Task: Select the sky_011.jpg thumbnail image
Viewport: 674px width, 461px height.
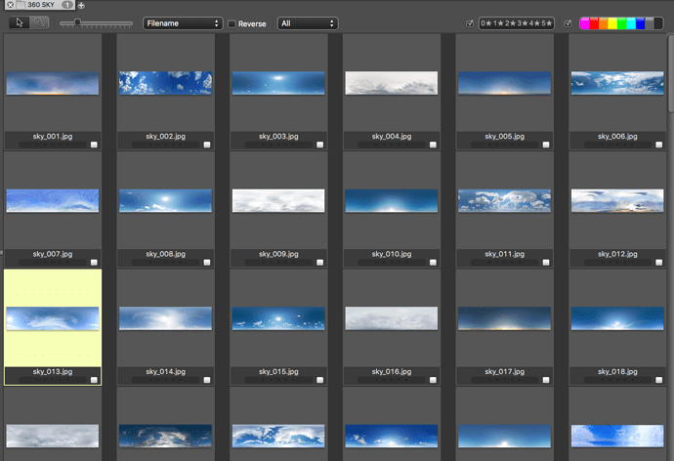Action: pos(505,200)
